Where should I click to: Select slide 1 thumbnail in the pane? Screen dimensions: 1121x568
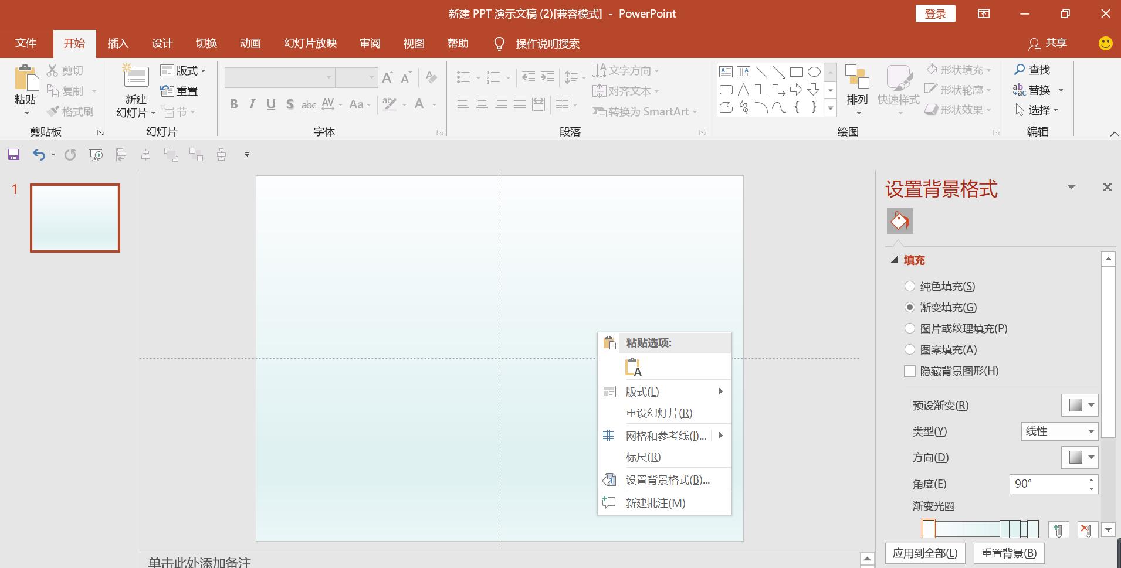click(x=74, y=217)
